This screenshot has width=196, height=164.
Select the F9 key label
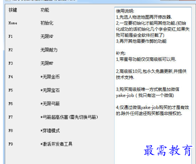click(11, 144)
